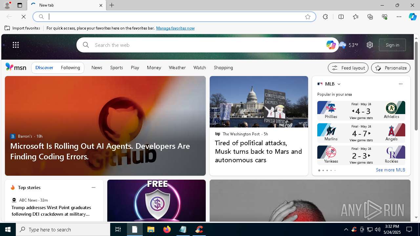Open the tab actions menu icon
Image resolution: width=420 pixels, height=236 pixels.
(20, 5)
